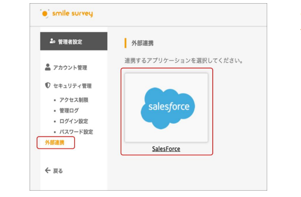Screen dimensions: 301x197
Task: Open the ログイン設定 submenu item
Action: pyautogui.click(x=74, y=121)
